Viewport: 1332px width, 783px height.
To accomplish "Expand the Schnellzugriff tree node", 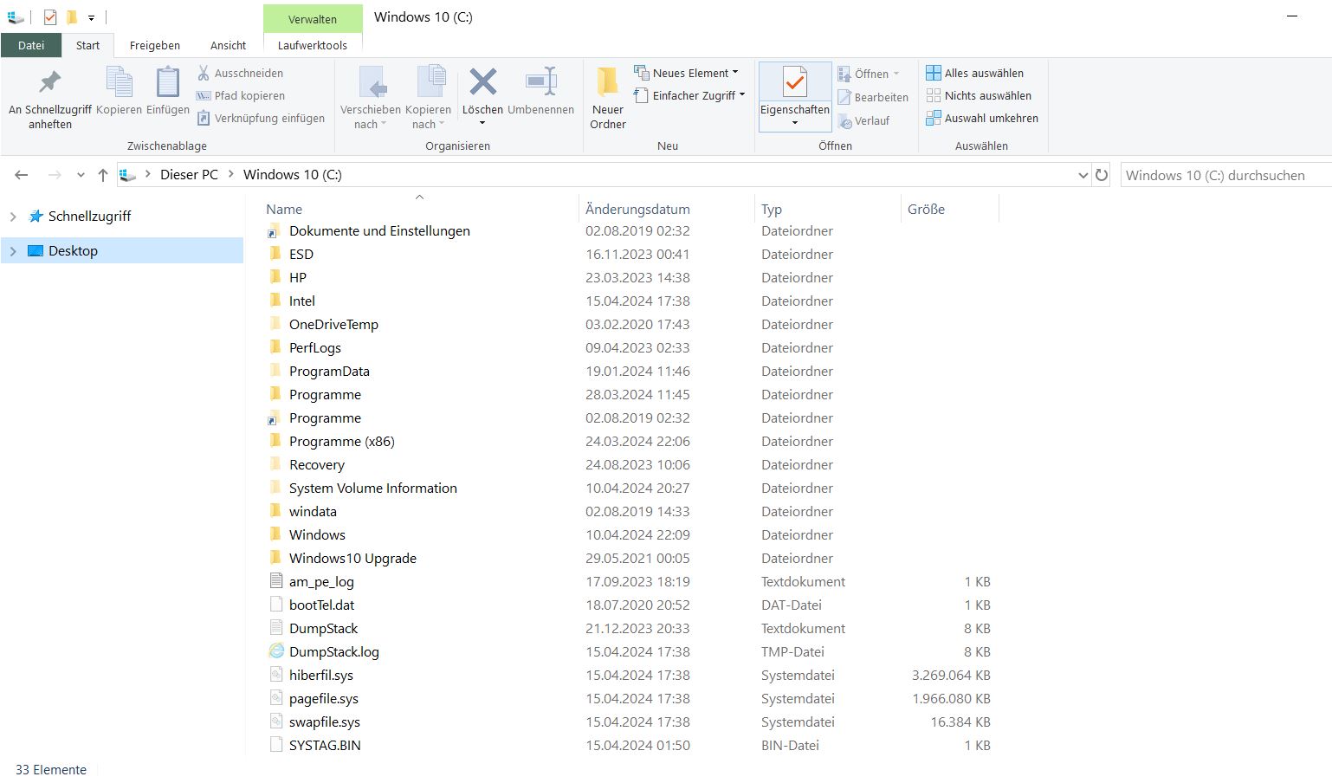I will 13,217.
